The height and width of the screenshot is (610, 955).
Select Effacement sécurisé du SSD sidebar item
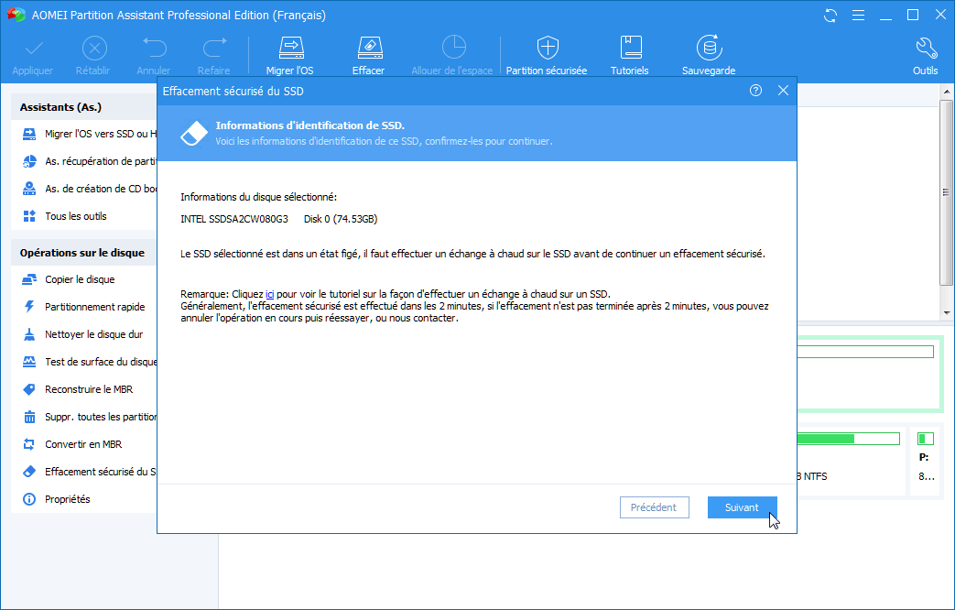[x=89, y=472]
